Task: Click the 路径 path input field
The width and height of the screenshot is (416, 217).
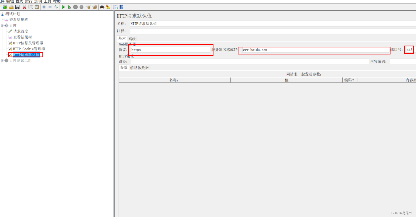Action: click(250, 61)
